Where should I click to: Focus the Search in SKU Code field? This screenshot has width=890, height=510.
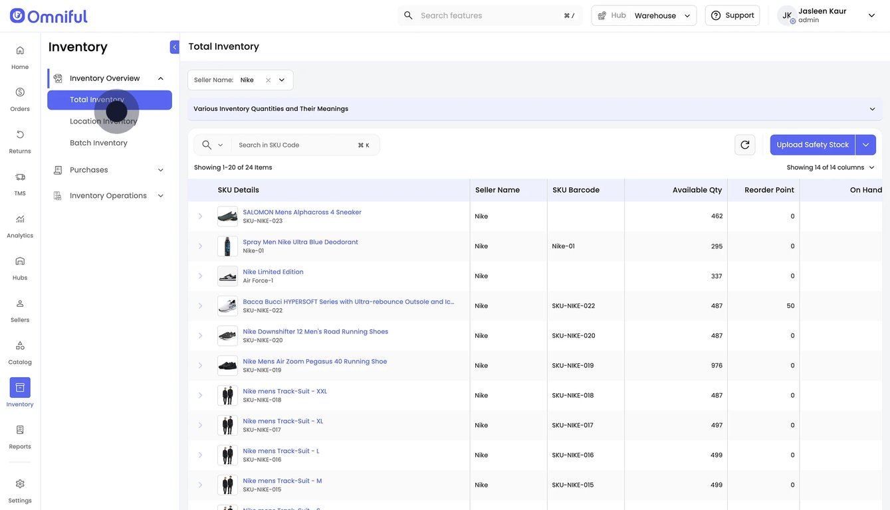[x=297, y=145]
